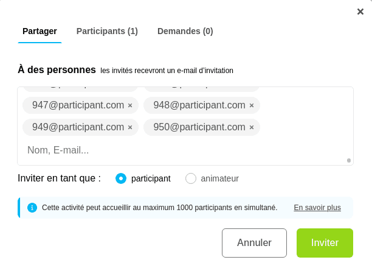Select the participant radio option
The height and width of the screenshot is (271, 372).
[x=121, y=178]
